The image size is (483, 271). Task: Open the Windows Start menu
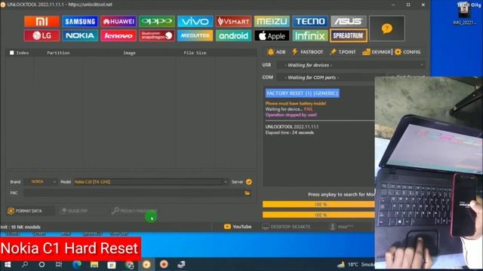pyautogui.click(x=8, y=264)
